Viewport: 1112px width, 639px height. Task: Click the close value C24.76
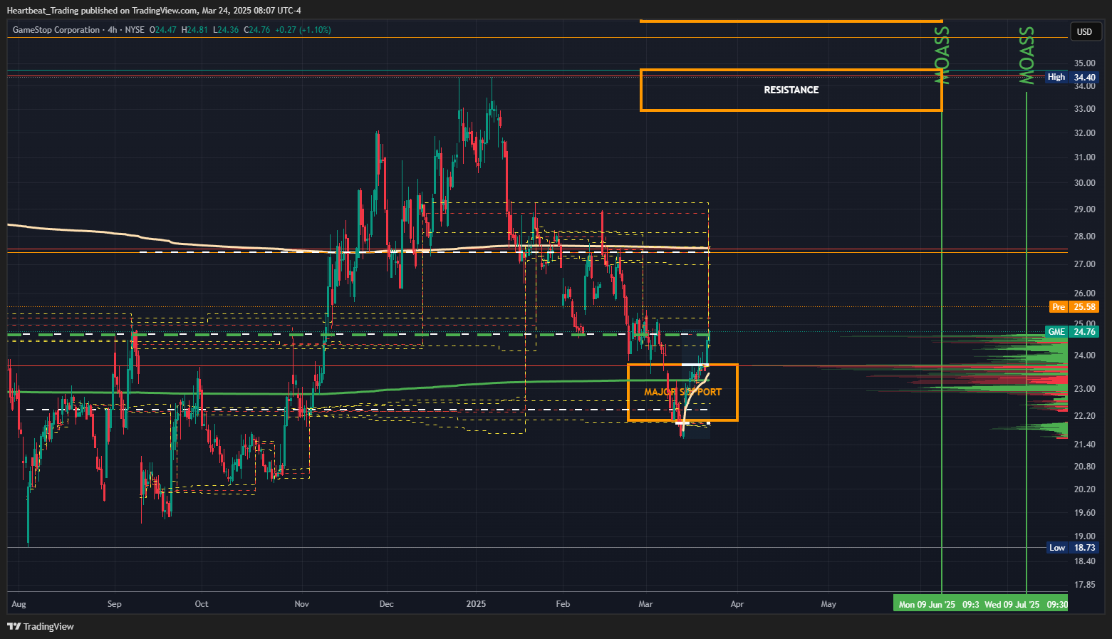pos(257,30)
